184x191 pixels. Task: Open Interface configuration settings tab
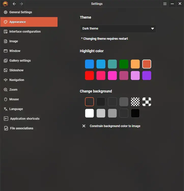click(x=25, y=32)
